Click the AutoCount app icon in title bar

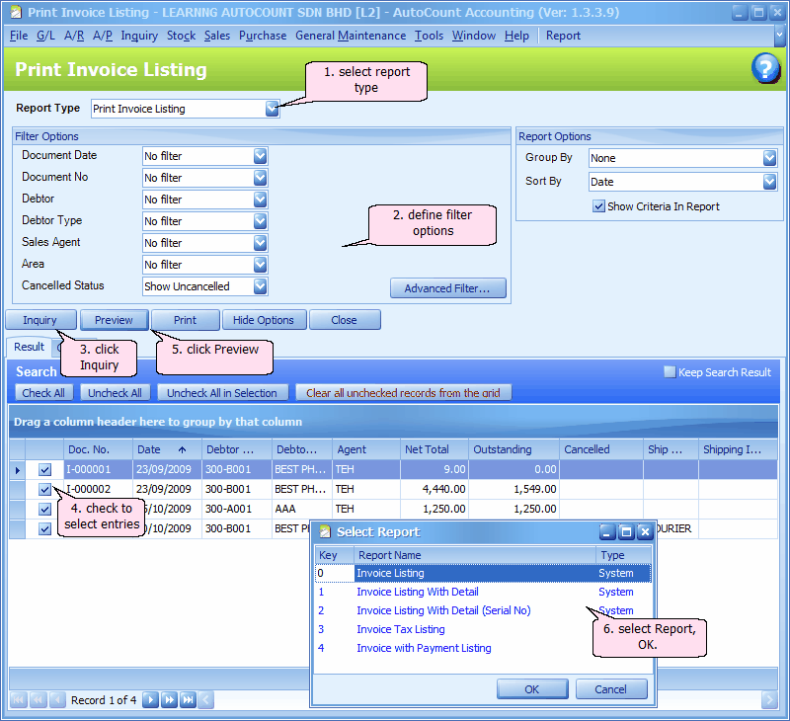coord(13,13)
